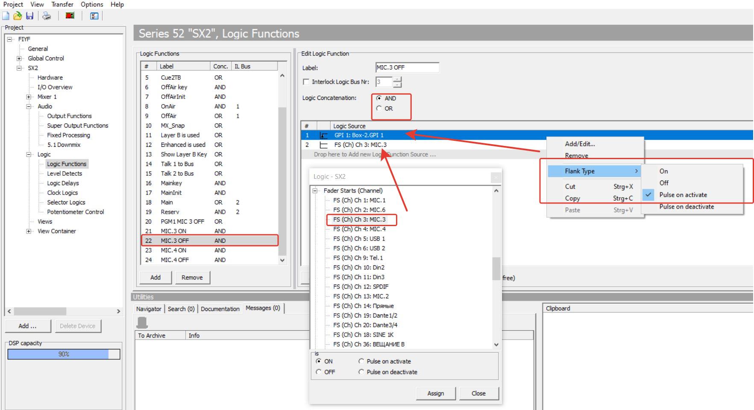Open the Documentation tab
This screenshot has width=754, height=410.
(x=220, y=309)
